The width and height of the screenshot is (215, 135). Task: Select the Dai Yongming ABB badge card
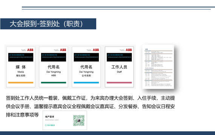tap(54, 67)
